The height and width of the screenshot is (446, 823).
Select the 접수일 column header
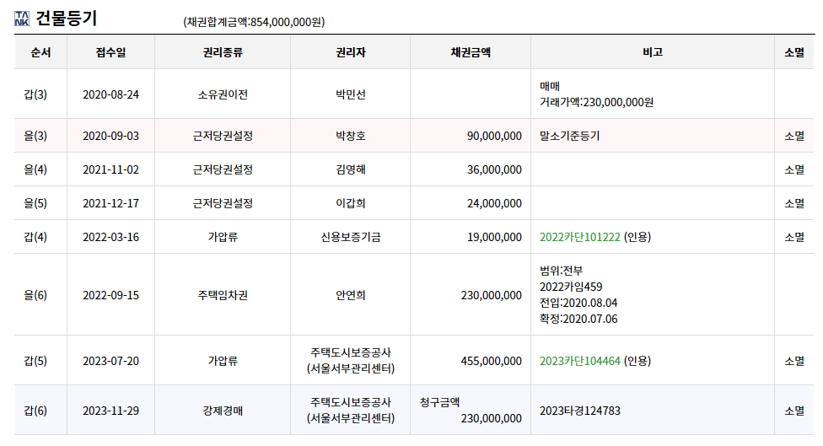(110, 52)
